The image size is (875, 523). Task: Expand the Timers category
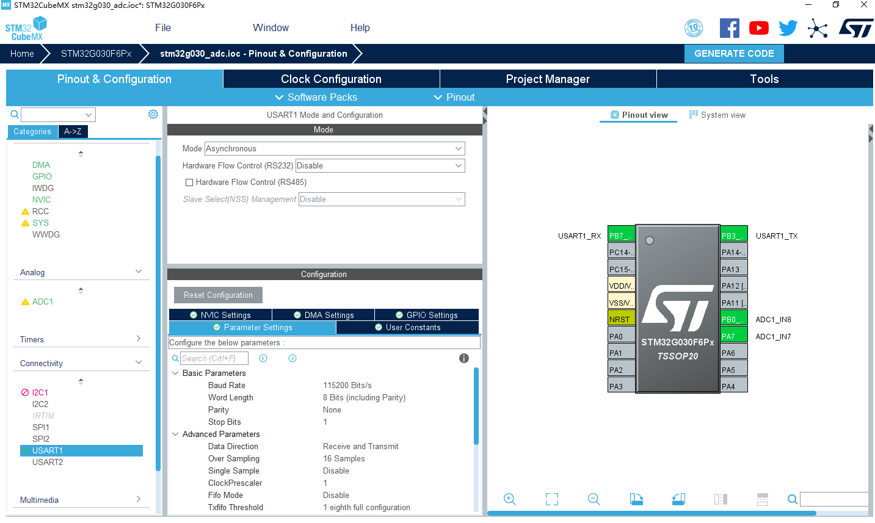point(139,339)
